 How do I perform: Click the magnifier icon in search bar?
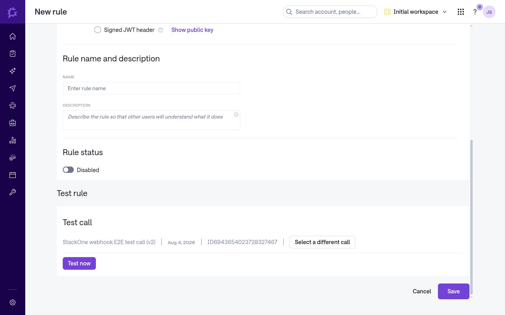click(x=289, y=12)
